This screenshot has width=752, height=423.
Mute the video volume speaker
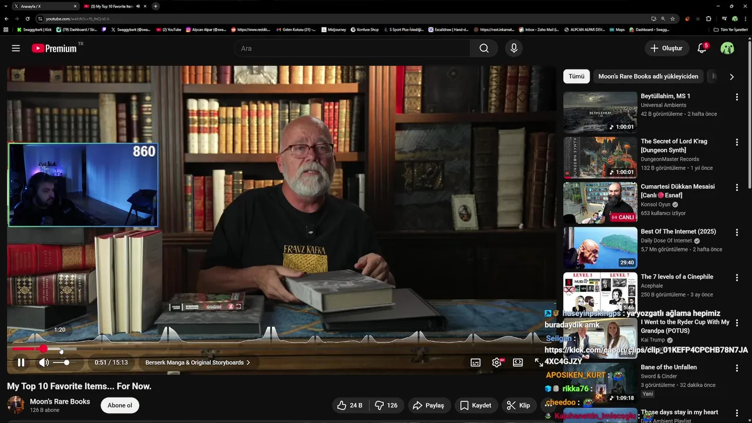43,362
